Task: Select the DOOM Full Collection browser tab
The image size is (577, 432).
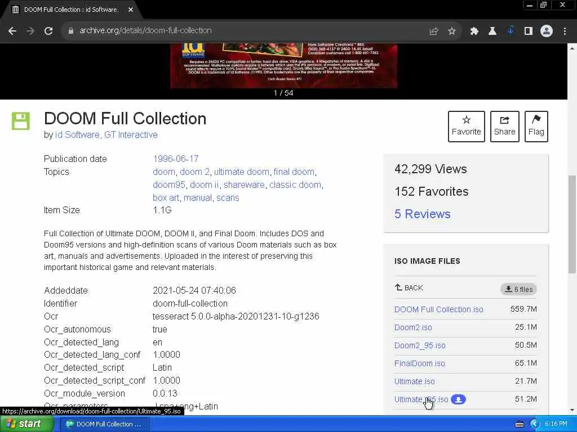Action: [x=71, y=10]
